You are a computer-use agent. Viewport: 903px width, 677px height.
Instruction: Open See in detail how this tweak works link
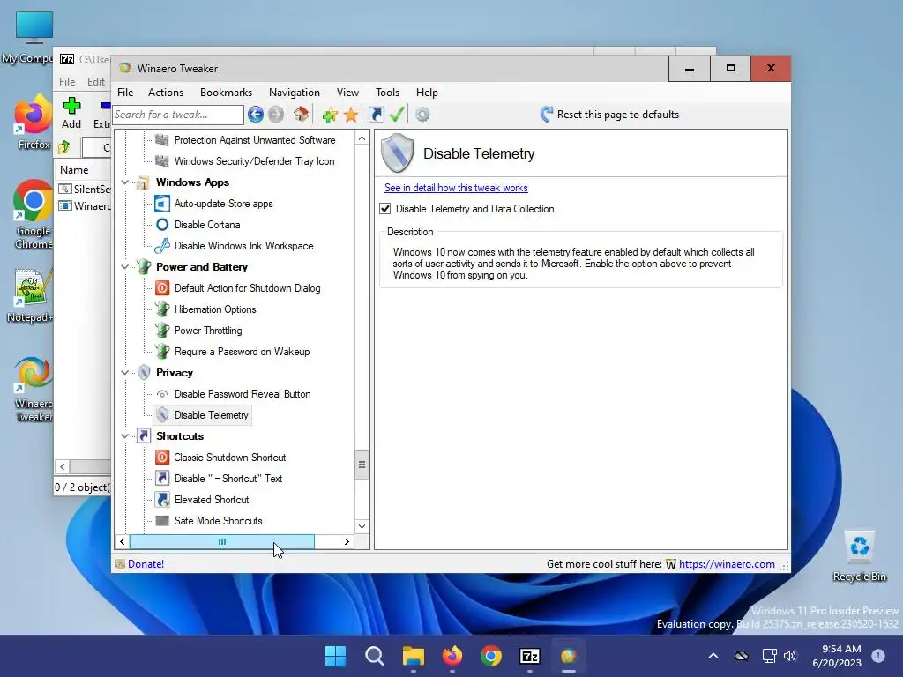point(456,188)
